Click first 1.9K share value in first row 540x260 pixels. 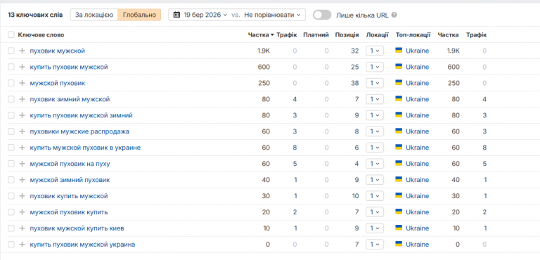tap(264, 51)
